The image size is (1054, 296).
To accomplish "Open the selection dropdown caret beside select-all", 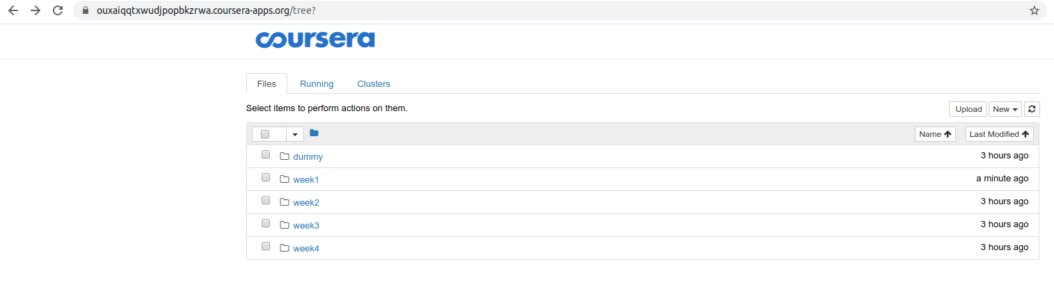I will tap(295, 134).
